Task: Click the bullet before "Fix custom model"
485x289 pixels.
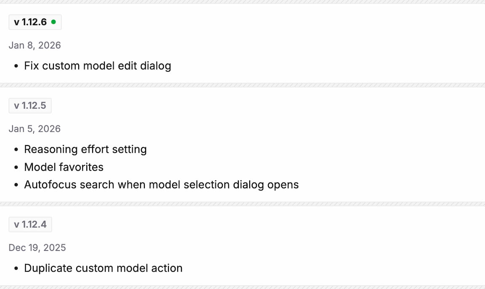Action: click(x=16, y=66)
